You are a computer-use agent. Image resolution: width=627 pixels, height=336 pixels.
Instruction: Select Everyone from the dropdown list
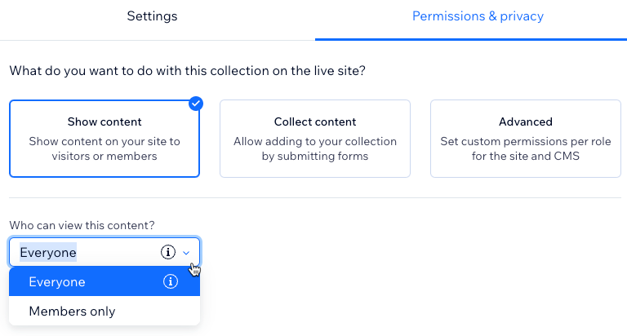click(104, 281)
